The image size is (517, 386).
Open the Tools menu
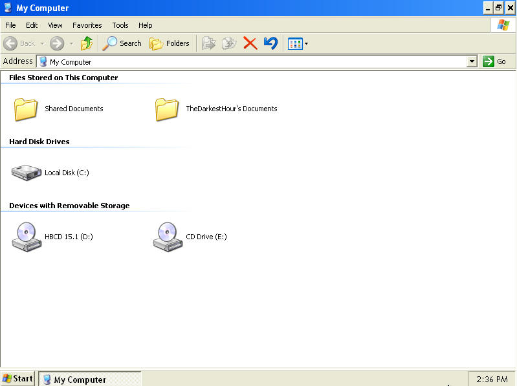[x=120, y=25]
